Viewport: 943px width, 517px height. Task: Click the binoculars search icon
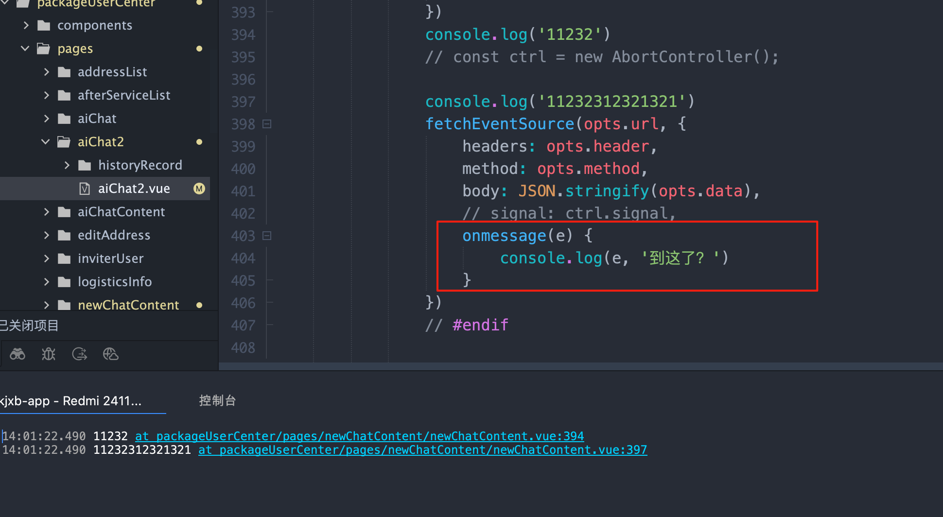pos(17,354)
